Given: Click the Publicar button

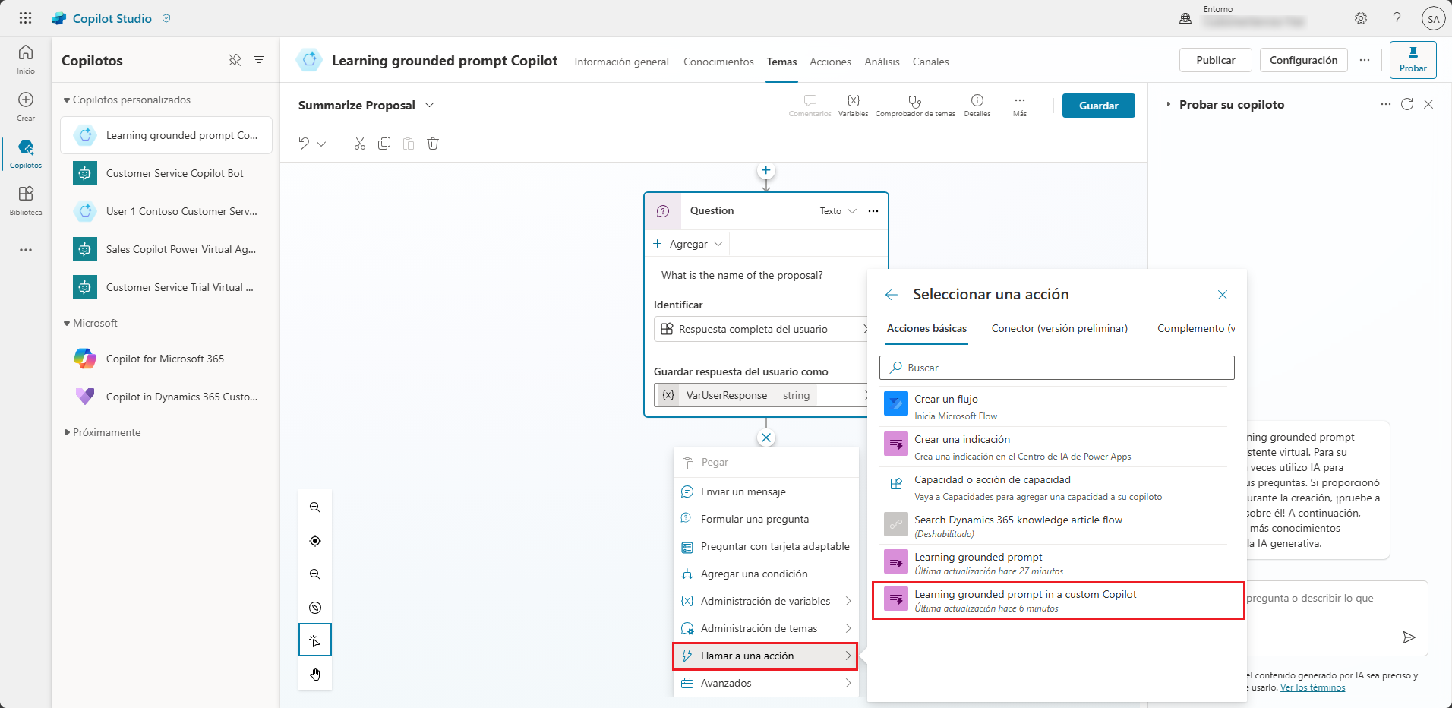Looking at the screenshot, I should pyautogui.click(x=1215, y=60).
